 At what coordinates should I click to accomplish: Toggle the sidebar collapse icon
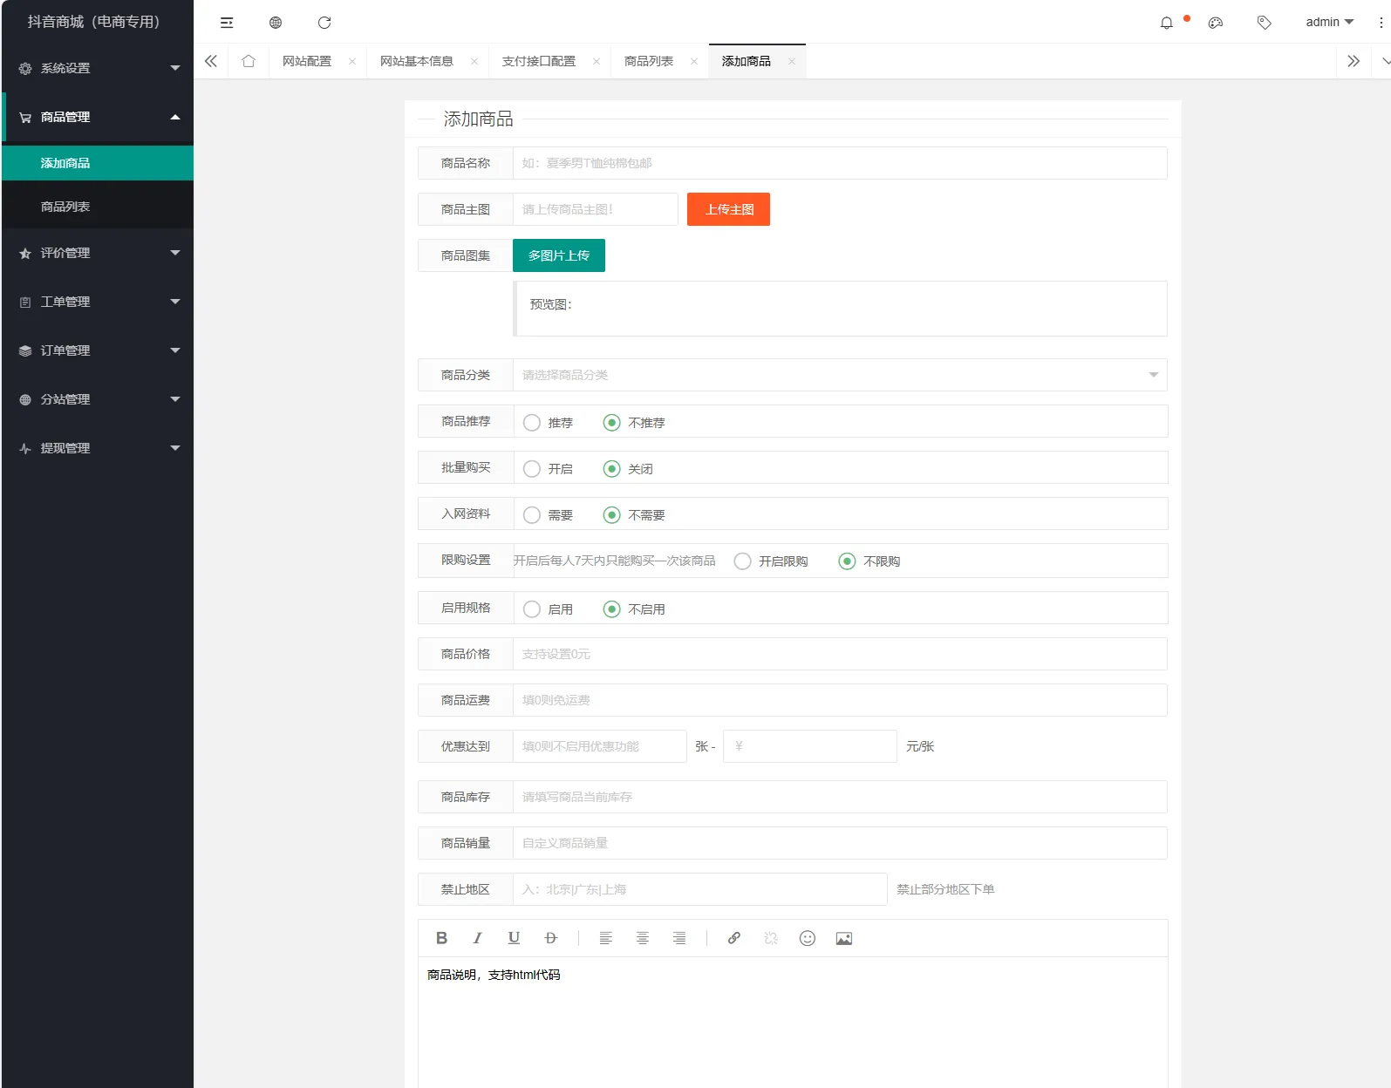point(227,23)
